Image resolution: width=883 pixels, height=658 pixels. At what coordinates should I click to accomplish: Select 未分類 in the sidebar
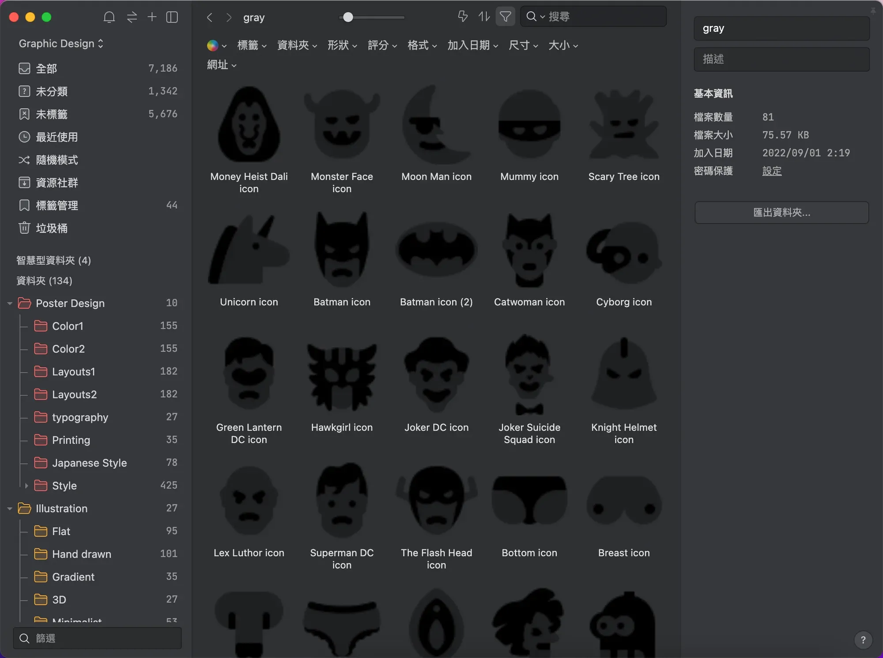97,91
